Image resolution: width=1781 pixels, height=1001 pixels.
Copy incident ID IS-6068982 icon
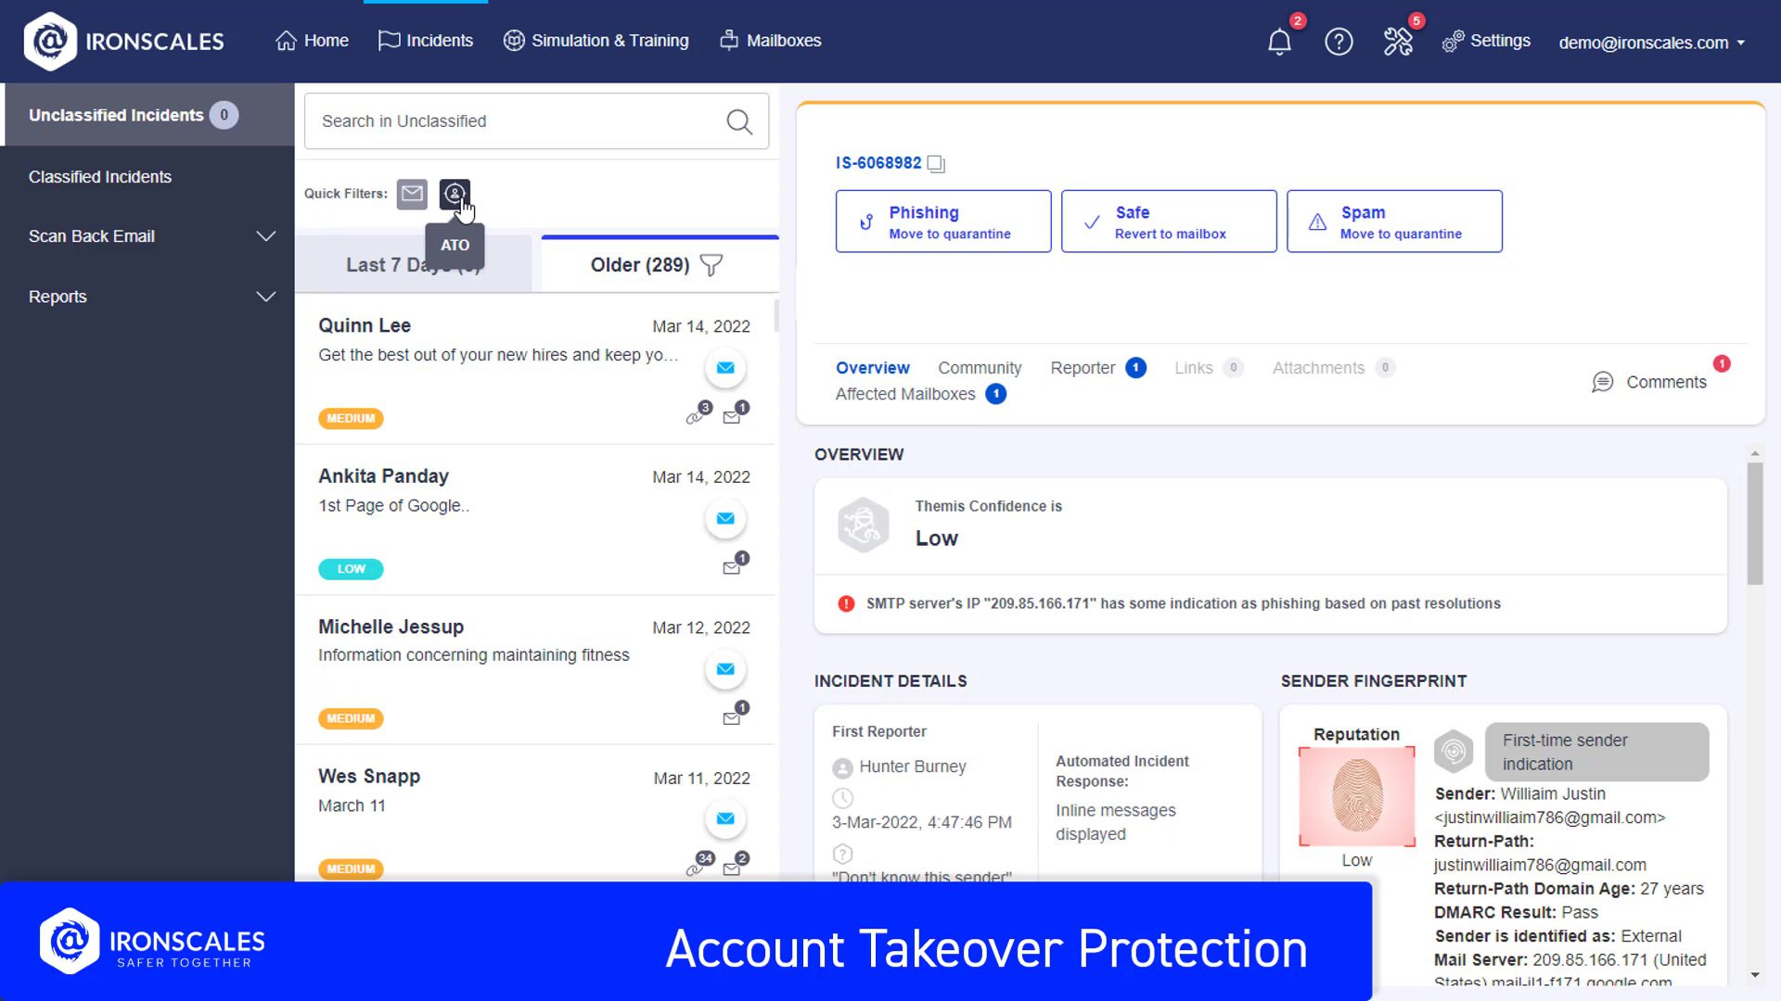point(936,164)
